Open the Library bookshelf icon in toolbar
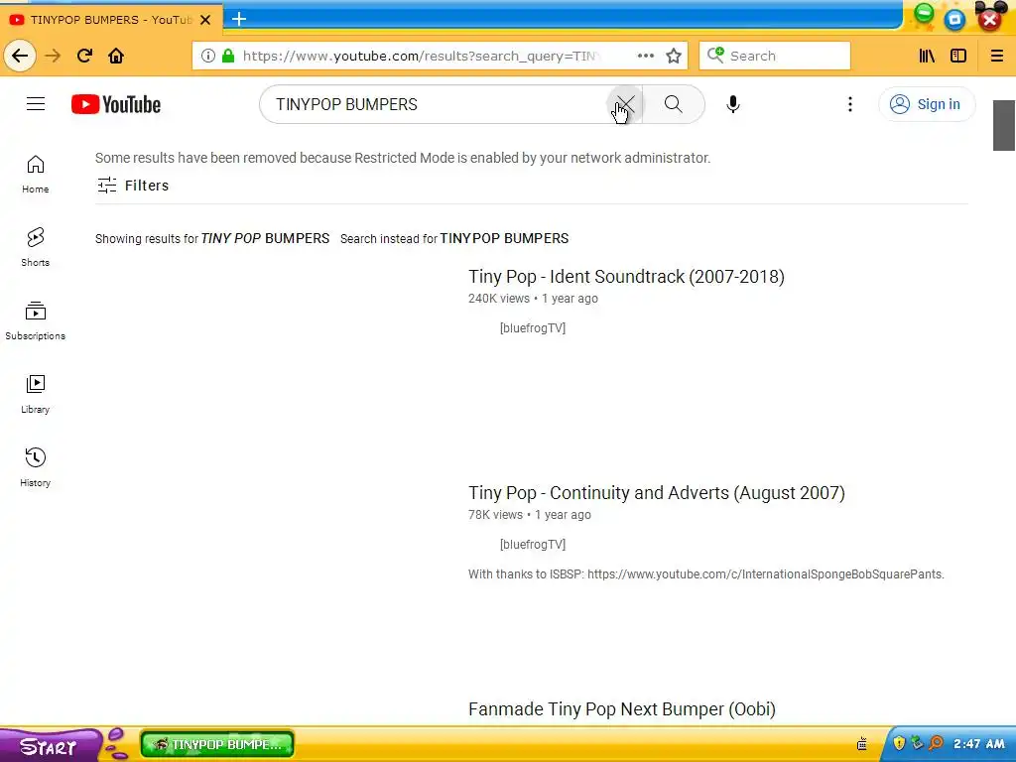Image resolution: width=1016 pixels, height=762 pixels. (927, 56)
